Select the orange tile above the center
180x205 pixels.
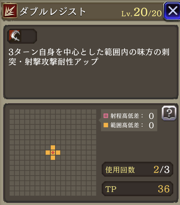coord(53,148)
